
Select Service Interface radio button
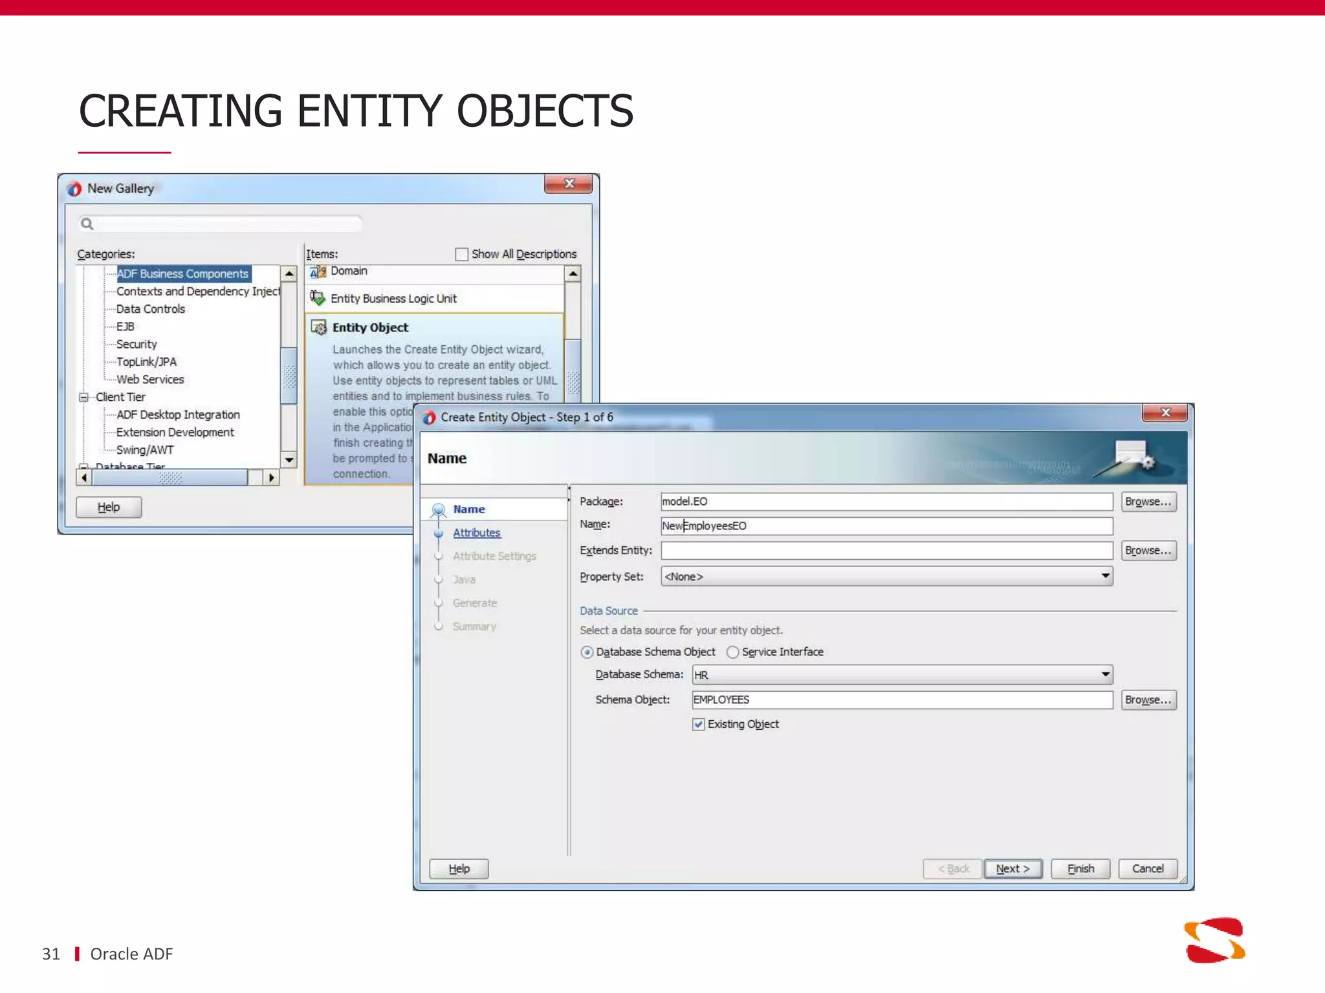(x=732, y=652)
